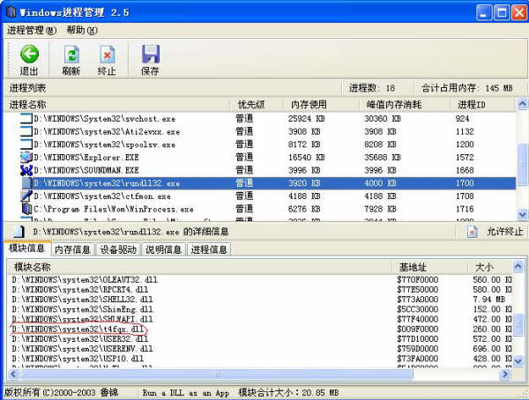Select the ShimEng.dll module row
This screenshot has width=529, height=400.
(260, 309)
